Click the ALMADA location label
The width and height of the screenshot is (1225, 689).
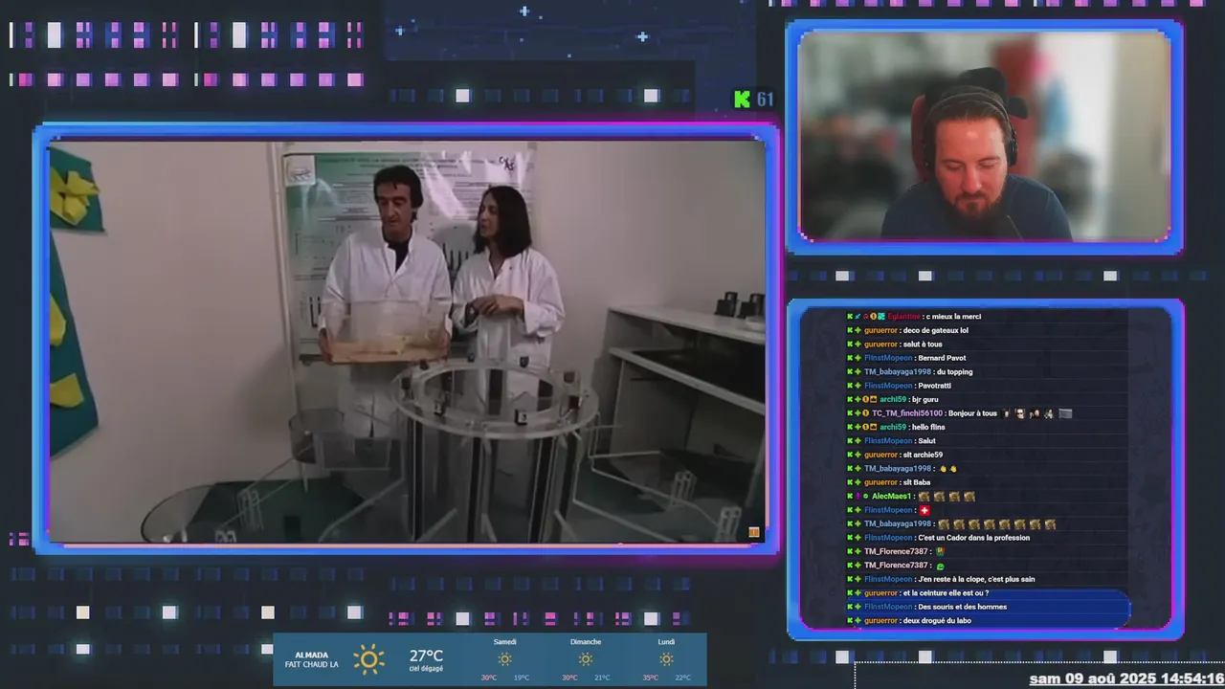tap(311, 655)
